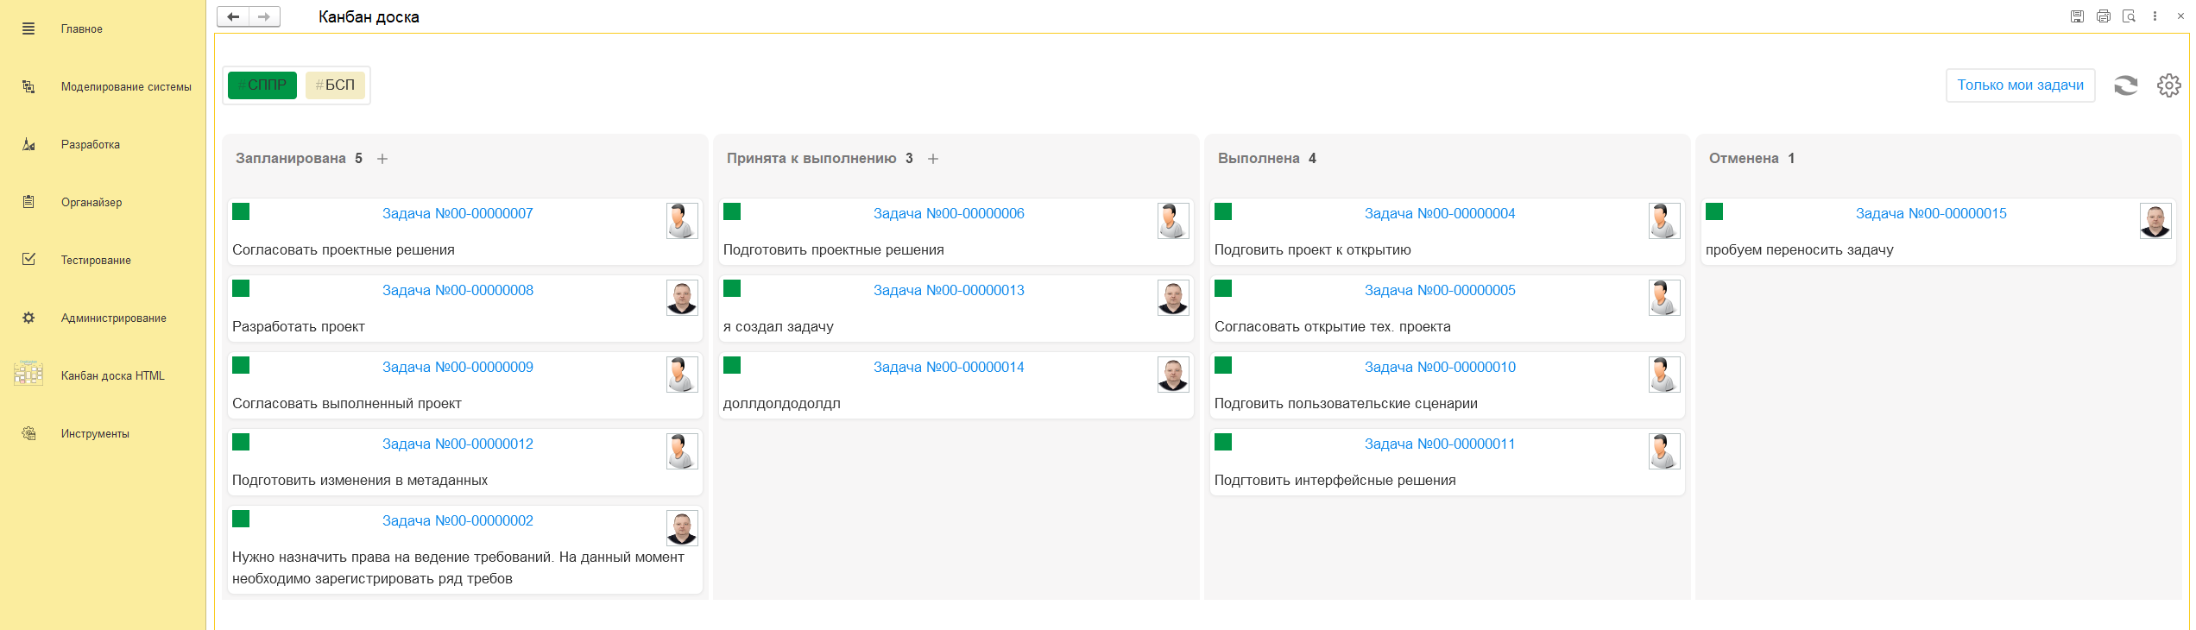
Task: Navigate back with the left arrow button
Action: pyautogui.click(x=233, y=16)
